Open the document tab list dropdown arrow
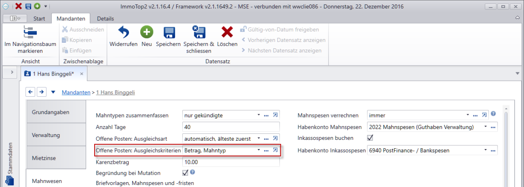The width and height of the screenshot is (524, 187). tap(518, 74)
